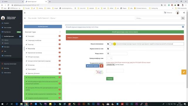Image resolution: width=188 pixels, height=106 pixels.
Task: Collapse the Фаолият тури panel with minus
Action: click(x=60, y=32)
